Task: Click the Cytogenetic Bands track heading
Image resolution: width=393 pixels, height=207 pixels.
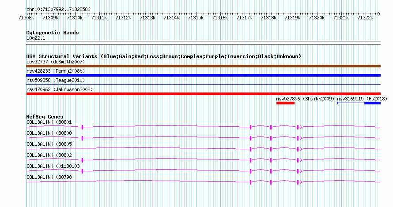Action: 53,33
